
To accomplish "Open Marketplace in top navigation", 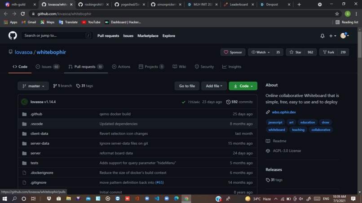I will click(148, 36).
